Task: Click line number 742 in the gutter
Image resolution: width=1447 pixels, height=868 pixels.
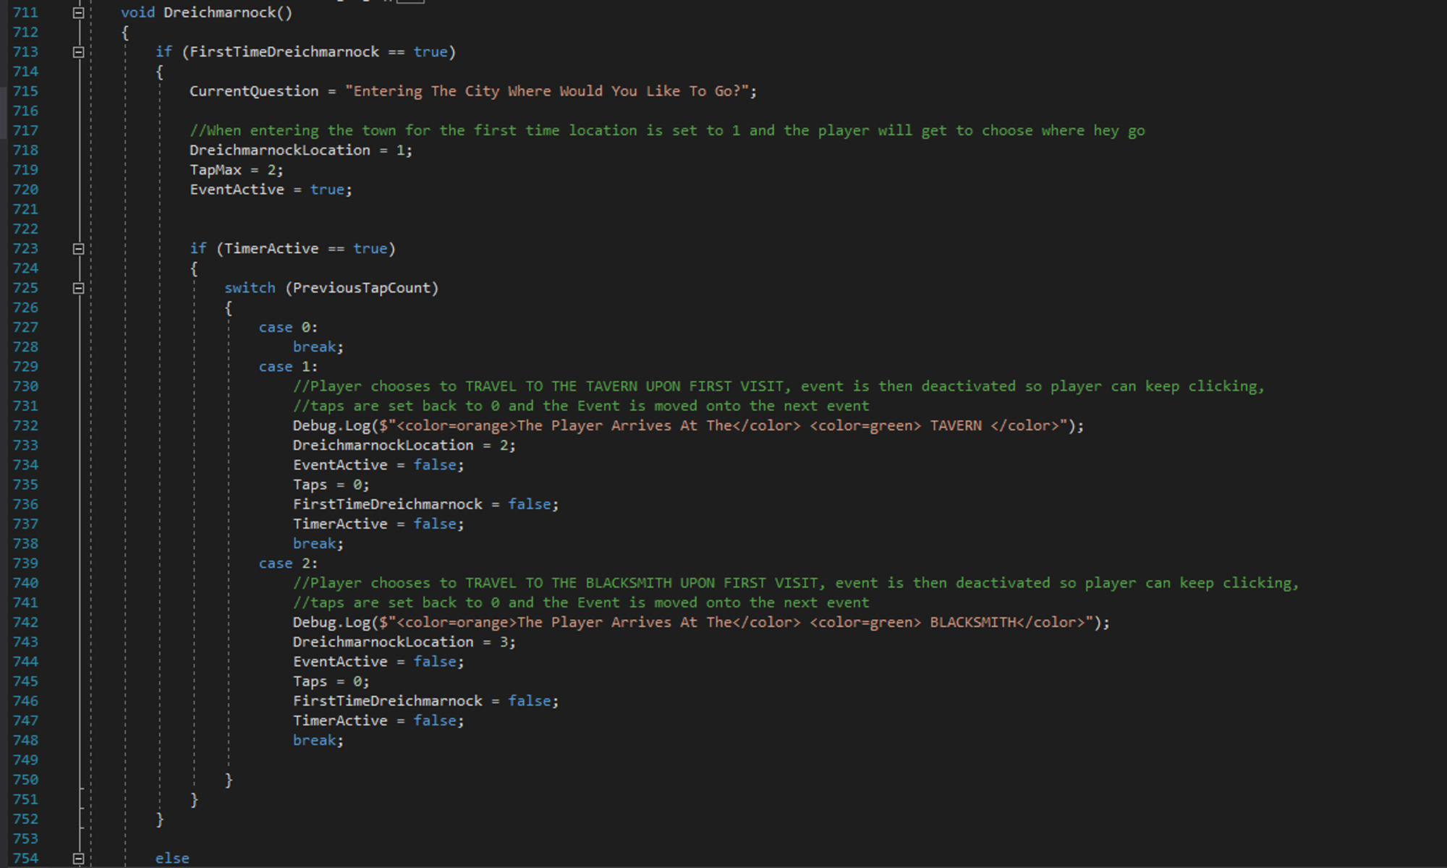Action: pyautogui.click(x=25, y=622)
